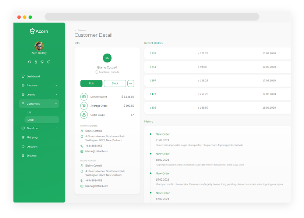Viewport: 304px width, 218px height.
Task: Open the Discount section
Action: tap(32, 146)
